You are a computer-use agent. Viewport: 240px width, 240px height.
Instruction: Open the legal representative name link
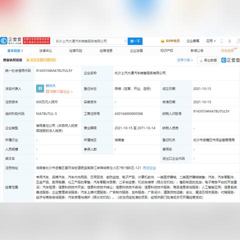pyautogui.click(x=50, y=86)
